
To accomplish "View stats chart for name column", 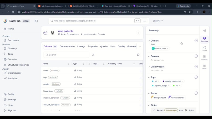I will pos(141,70).
